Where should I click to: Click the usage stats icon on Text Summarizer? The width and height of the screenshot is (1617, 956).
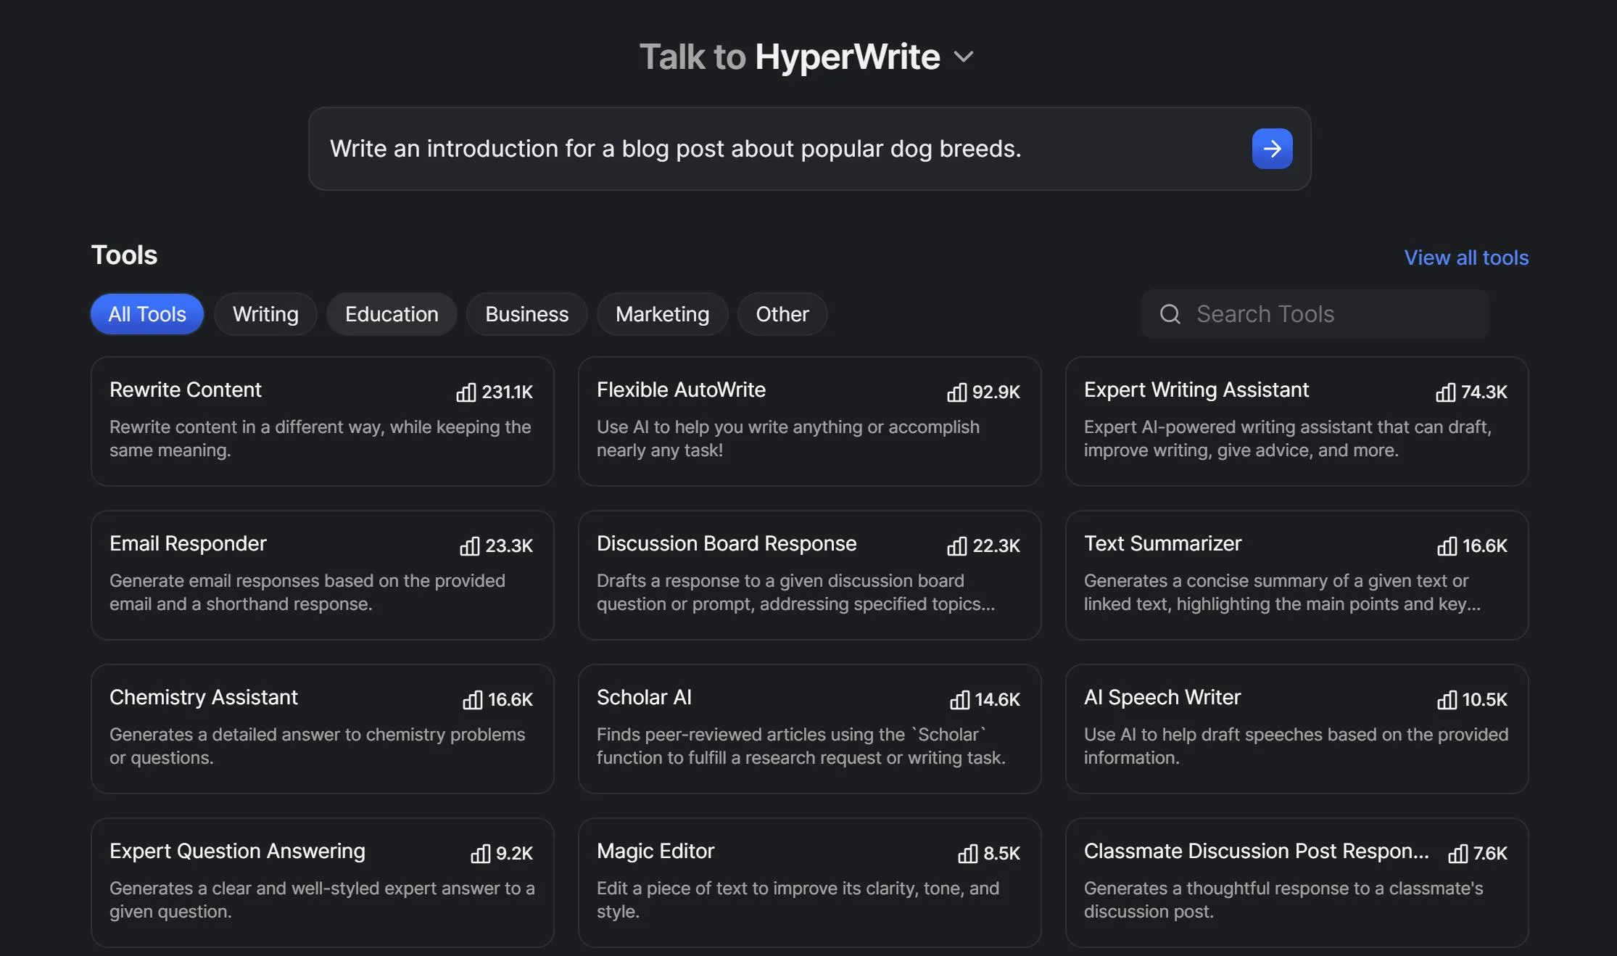[1447, 546]
